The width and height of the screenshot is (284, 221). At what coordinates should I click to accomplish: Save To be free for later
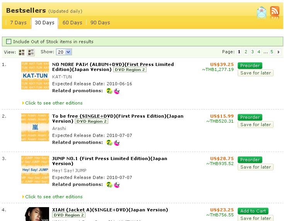click(255, 125)
